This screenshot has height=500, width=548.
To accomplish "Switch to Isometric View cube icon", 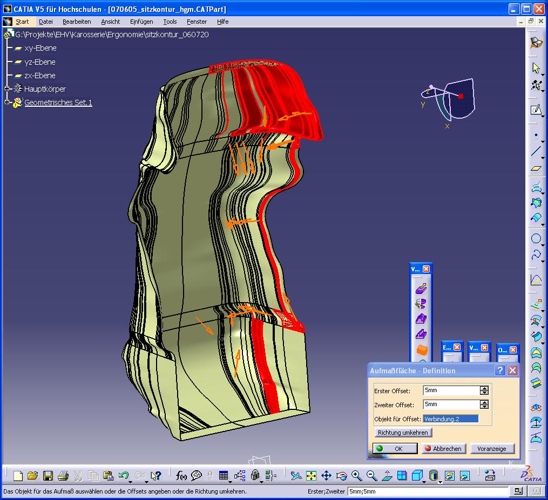I will click(417, 476).
